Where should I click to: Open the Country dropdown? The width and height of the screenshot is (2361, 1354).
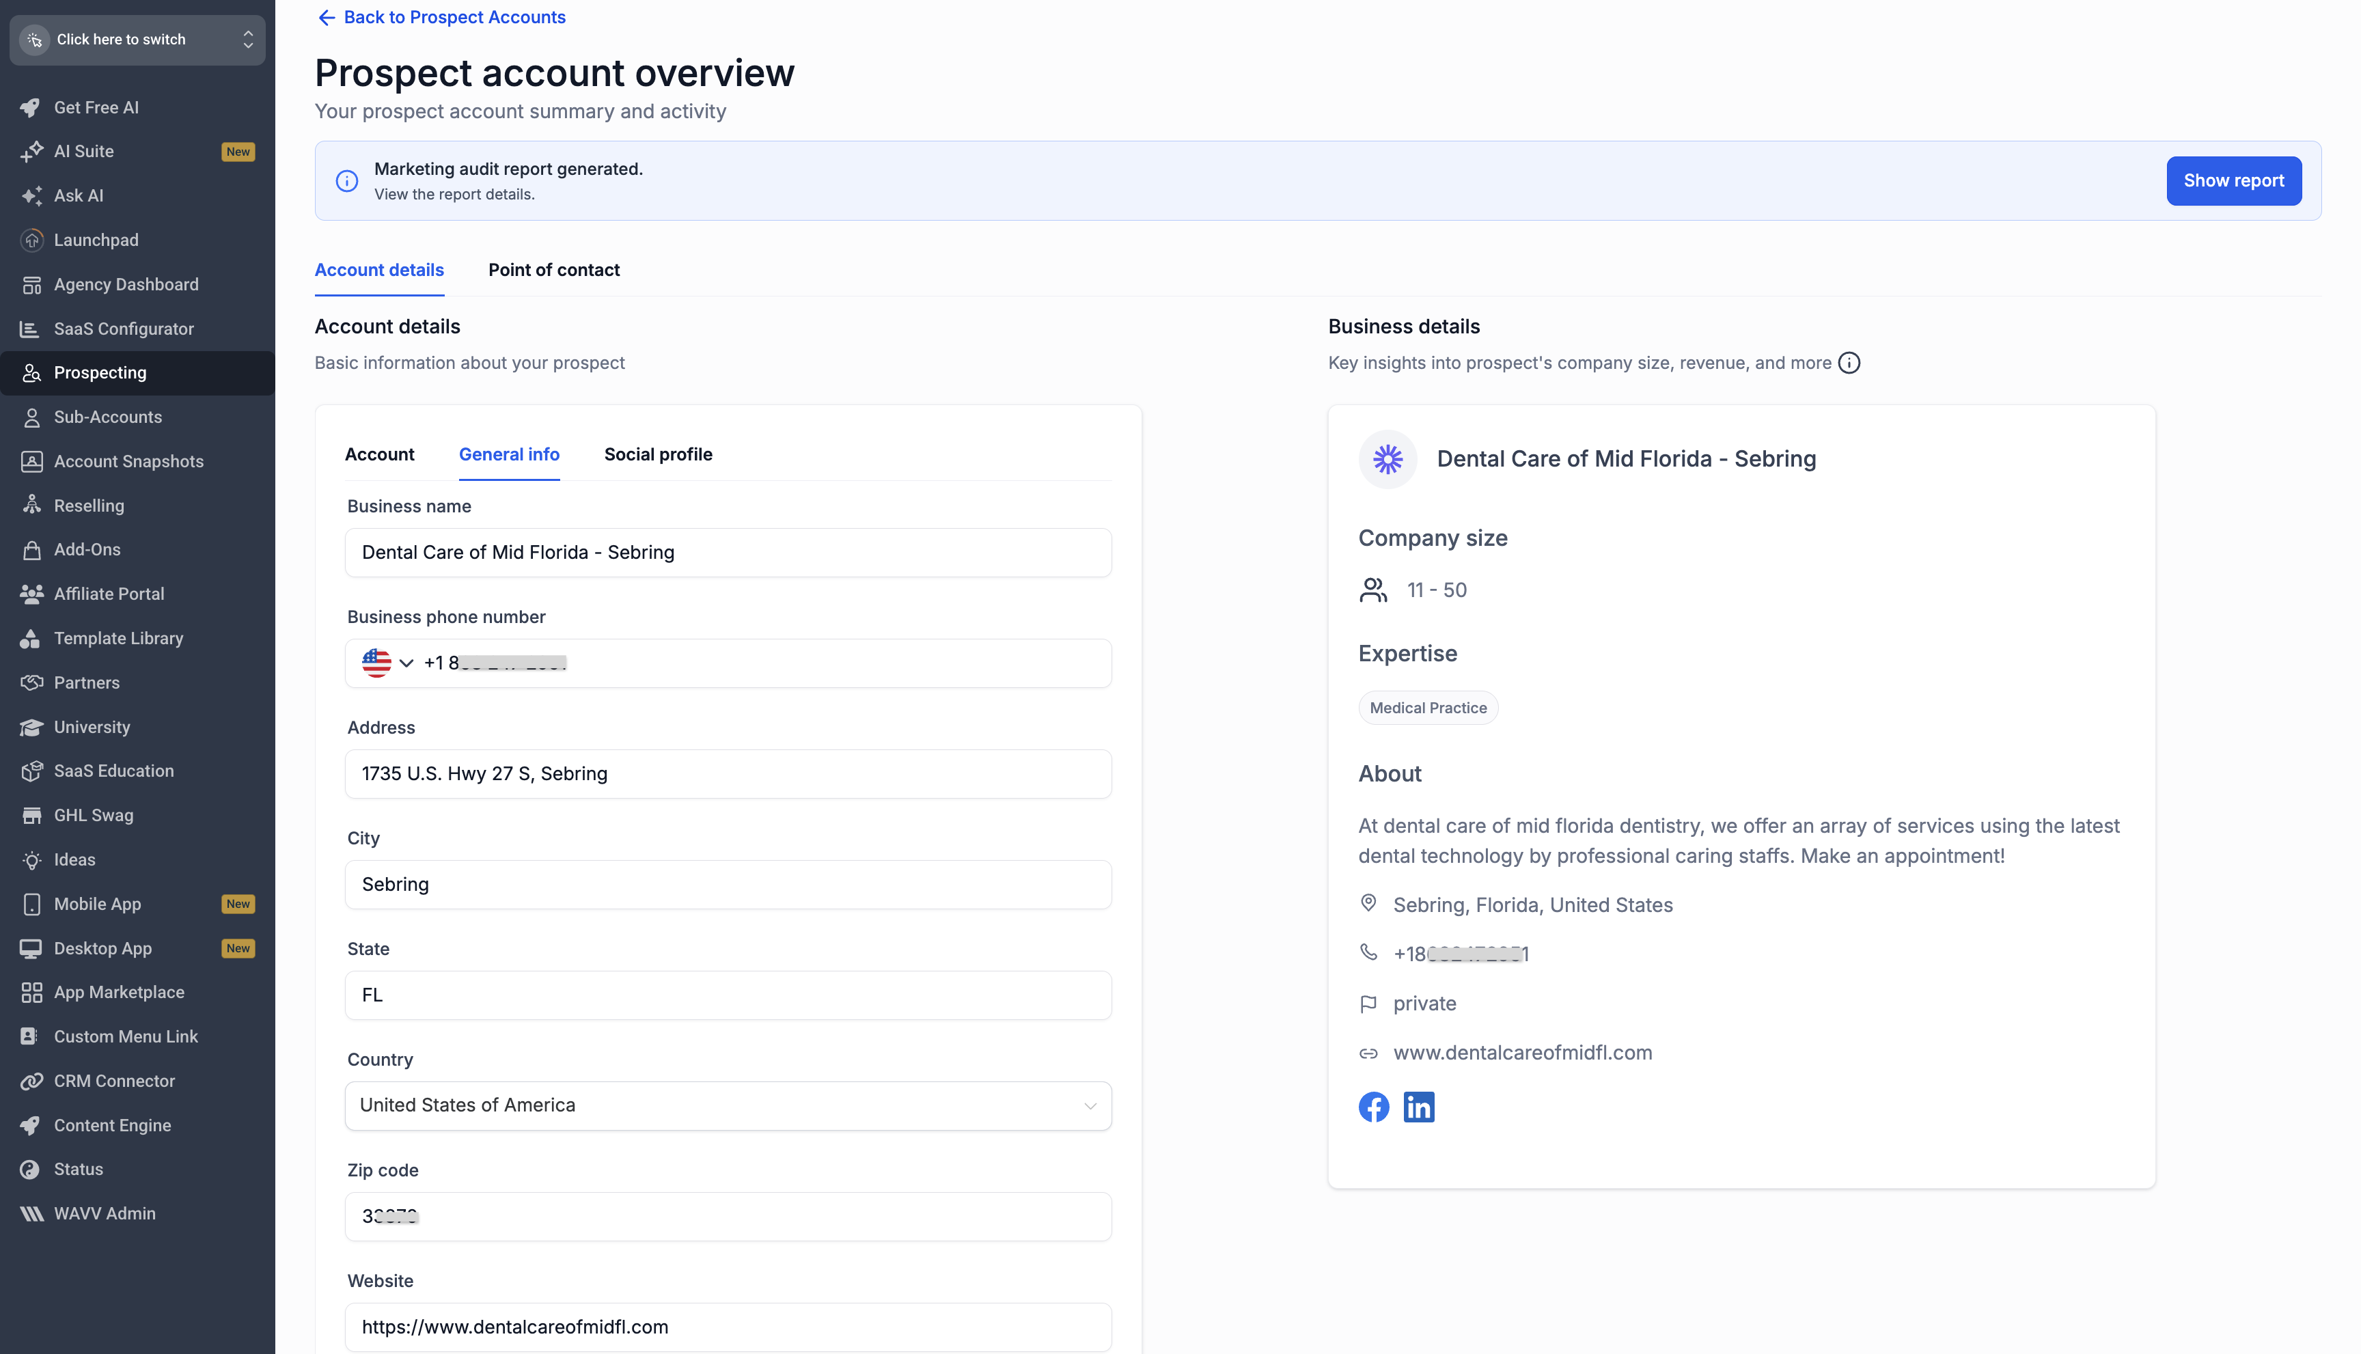click(728, 1106)
